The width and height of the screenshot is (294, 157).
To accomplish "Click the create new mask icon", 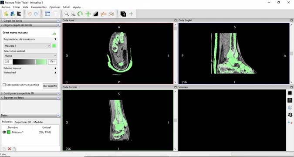I will (x=54, y=34).
